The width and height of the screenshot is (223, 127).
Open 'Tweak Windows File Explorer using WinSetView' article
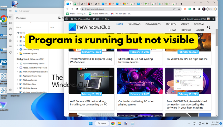[91, 61]
